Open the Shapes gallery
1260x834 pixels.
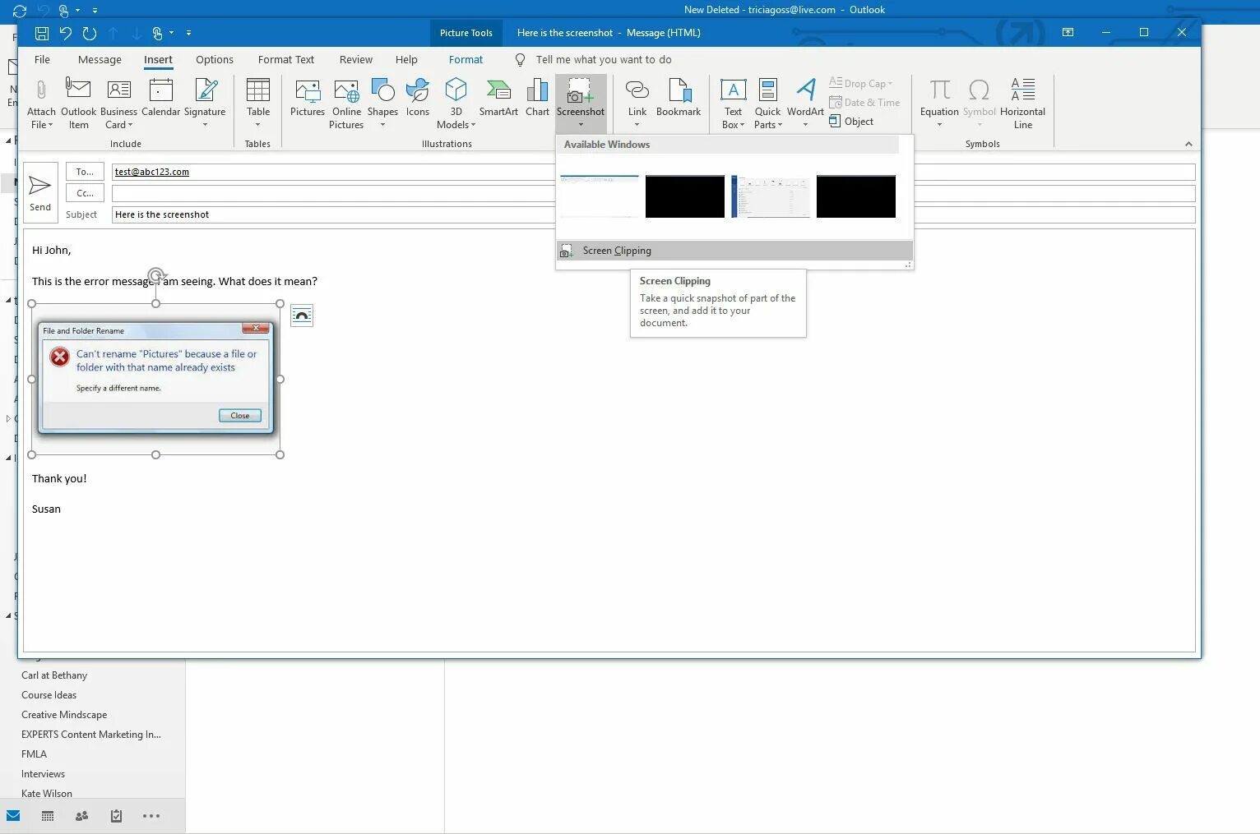(382, 104)
